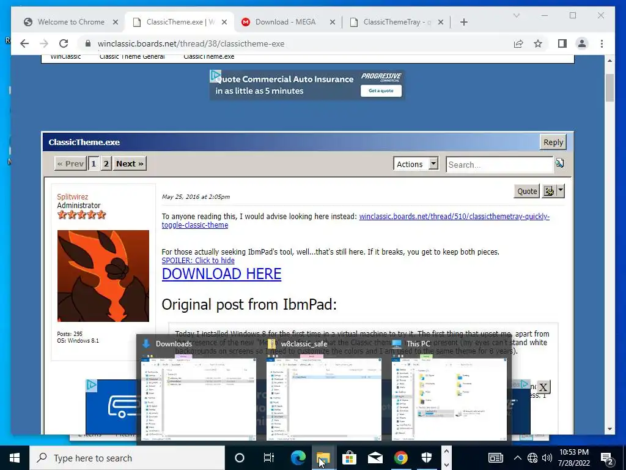The image size is (626, 470).
Task: Close the Welcome to Chrome tab
Action: 116,23
